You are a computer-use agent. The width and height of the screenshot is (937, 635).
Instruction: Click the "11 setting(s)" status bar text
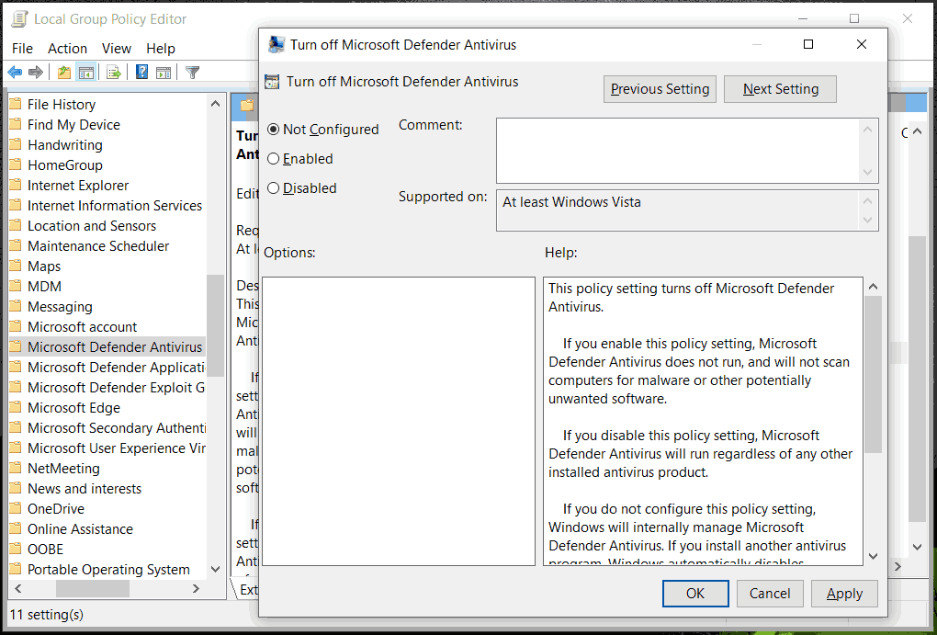pos(47,615)
